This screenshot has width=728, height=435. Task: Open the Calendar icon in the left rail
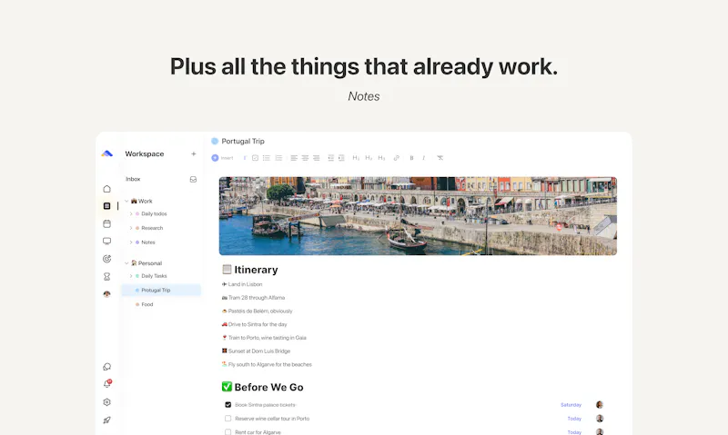(x=106, y=223)
